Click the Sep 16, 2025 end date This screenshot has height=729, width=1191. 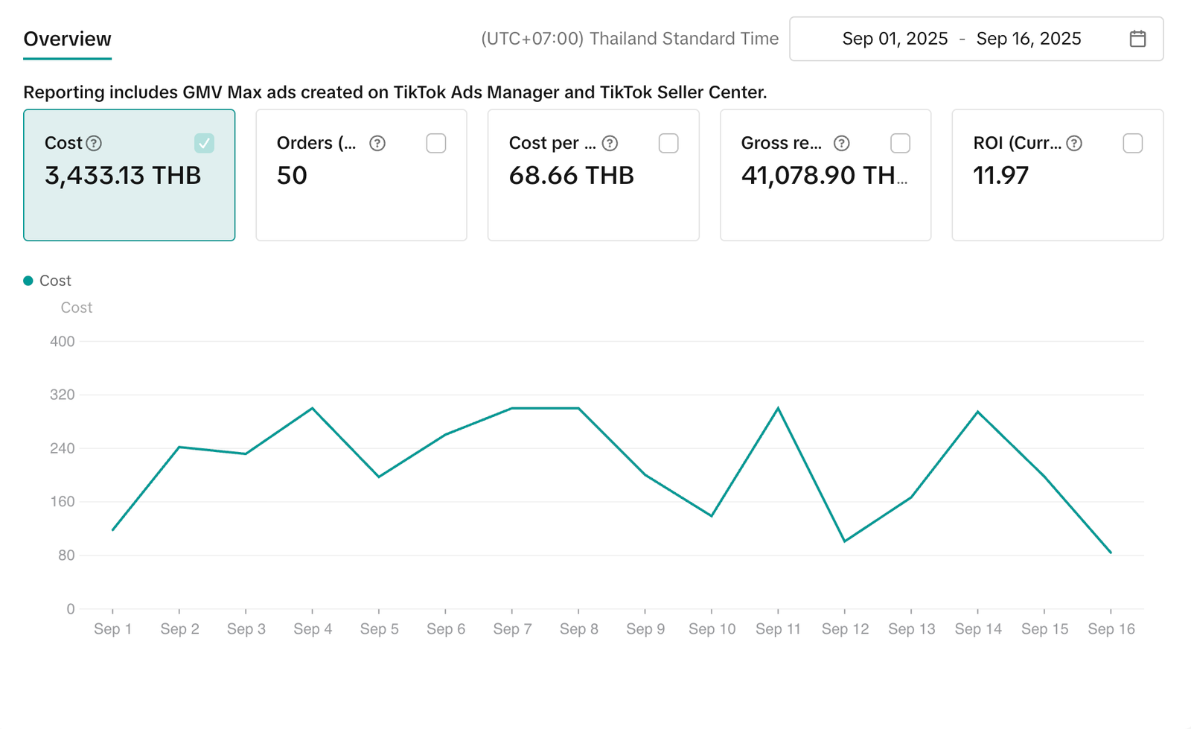click(1028, 39)
